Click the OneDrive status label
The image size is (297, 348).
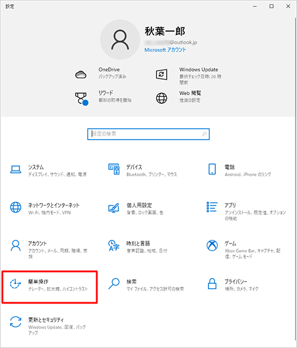pyautogui.click(x=112, y=77)
